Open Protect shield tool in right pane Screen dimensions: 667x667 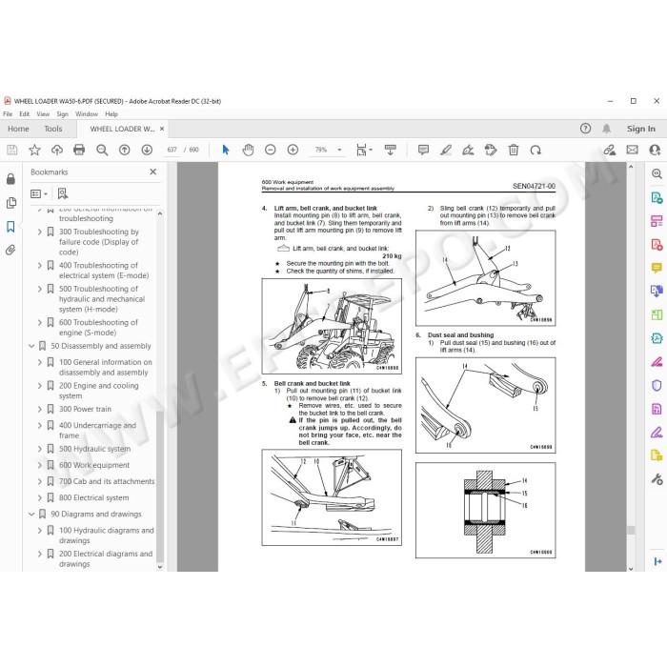pyautogui.click(x=657, y=385)
